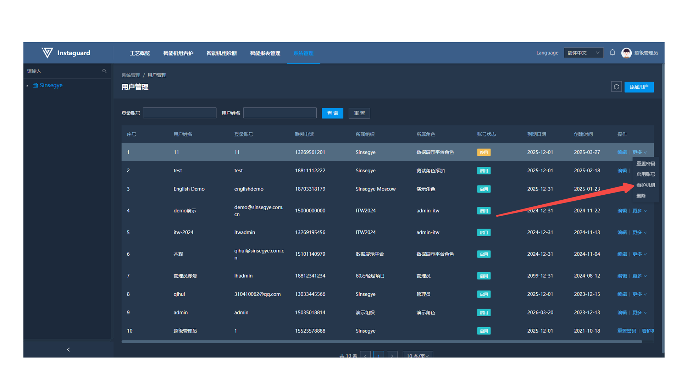Open the notification bell
Image resolution: width=681 pixels, height=383 pixels.
(x=613, y=52)
